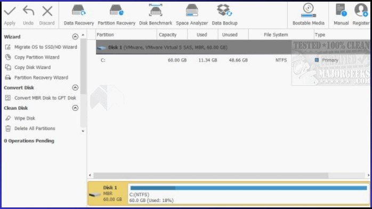Click the Primary type cell text
The width and height of the screenshot is (372, 209).
330,60
